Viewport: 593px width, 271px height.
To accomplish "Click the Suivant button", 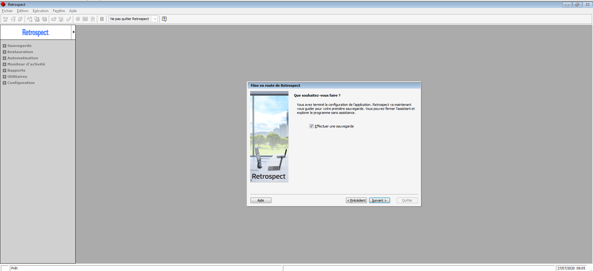I will point(379,200).
